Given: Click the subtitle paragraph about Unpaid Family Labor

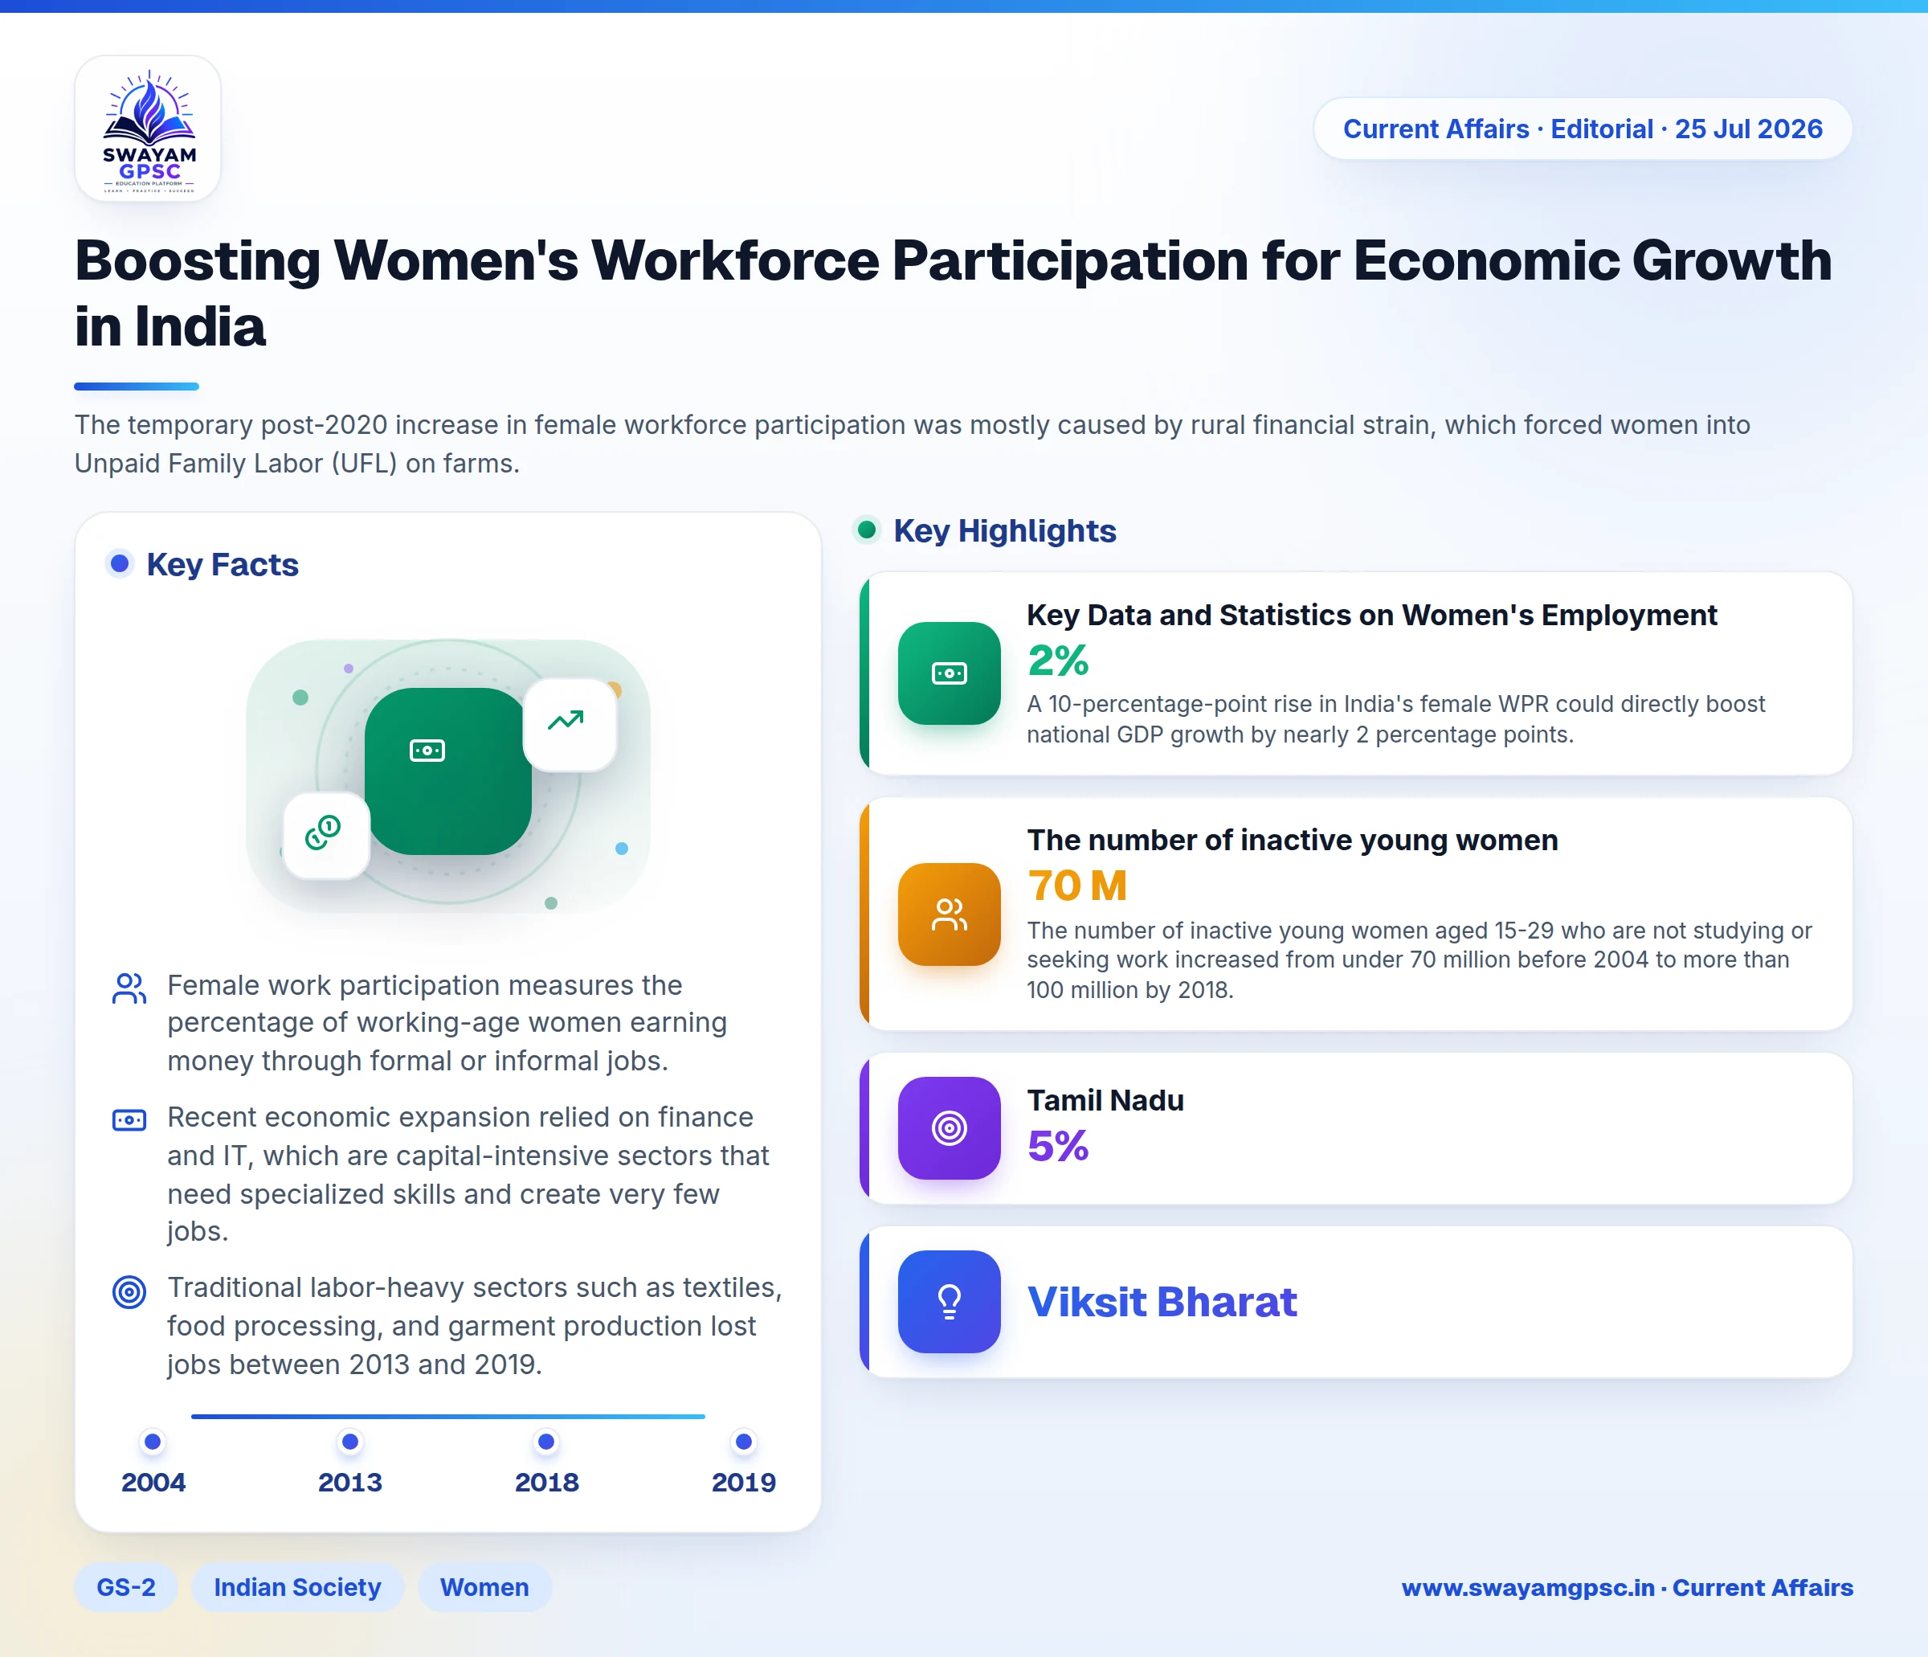Looking at the screenshot, I should click(913, 444).
